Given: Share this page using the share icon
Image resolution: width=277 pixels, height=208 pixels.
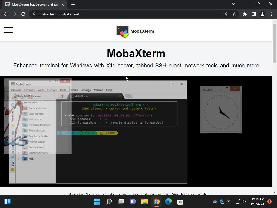Looking at the screenshot, I should [x=226, y=14].
